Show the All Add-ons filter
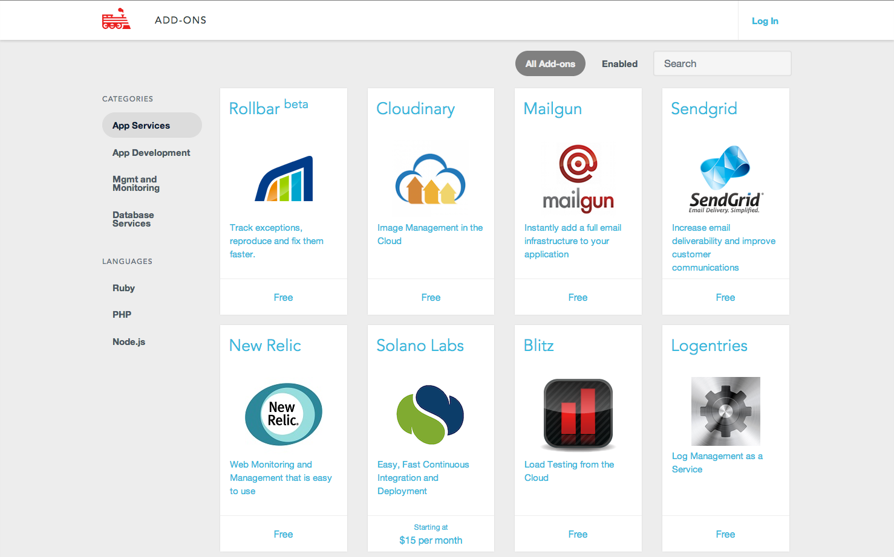Screen dimensions: 894x557 coord(550,63)
